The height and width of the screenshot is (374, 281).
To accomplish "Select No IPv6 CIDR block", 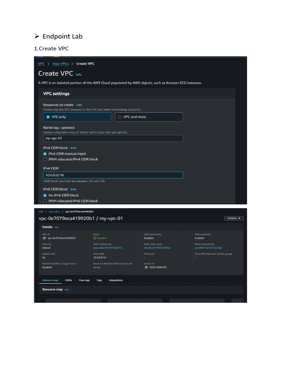I will point(45,195).
